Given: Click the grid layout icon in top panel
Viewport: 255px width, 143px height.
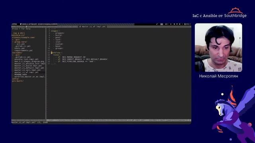Looking at the screenshot, I should tap(162, 24).
